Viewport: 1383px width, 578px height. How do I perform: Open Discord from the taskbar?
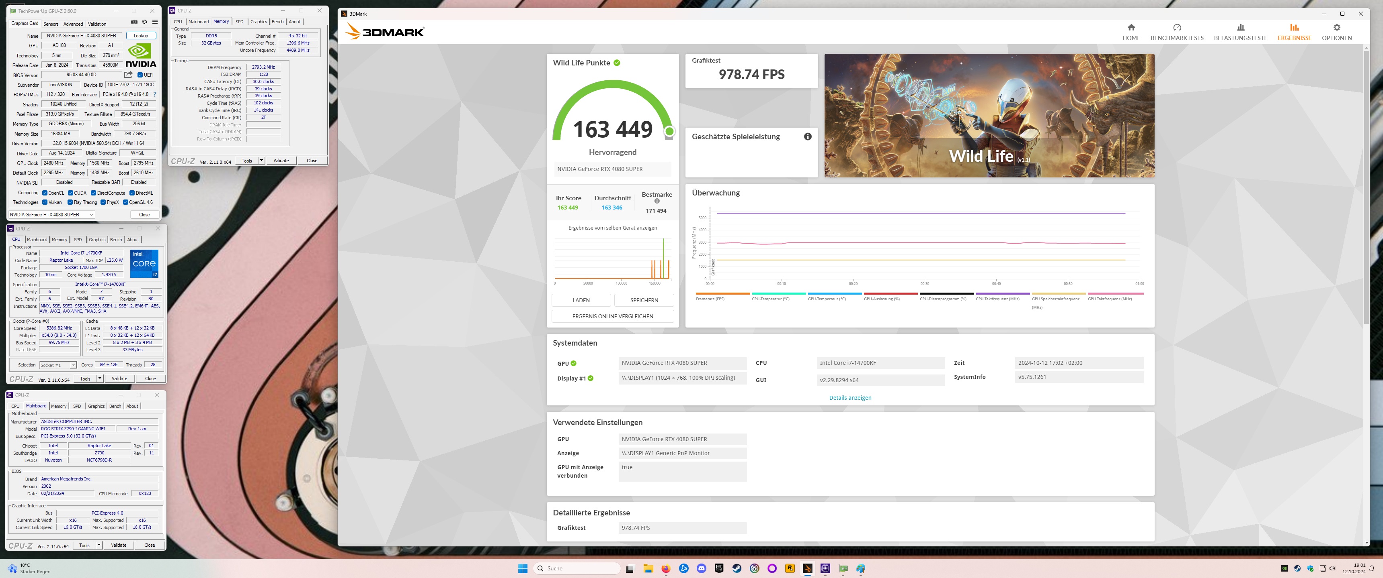[701, 568]
